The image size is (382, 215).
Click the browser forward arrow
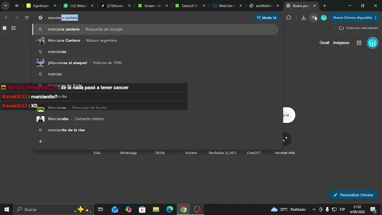tap(16, 18)
